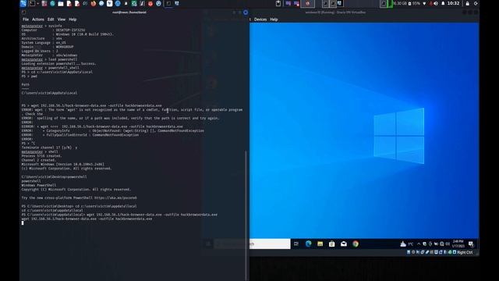Launch Microsoft Edge from the Windows taskbar
Viewport: 499px width, 281px height.
[x=309, y=244]
